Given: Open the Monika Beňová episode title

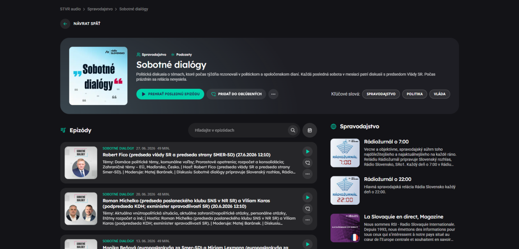Looking at the screenshot, I should click(195, 247).
